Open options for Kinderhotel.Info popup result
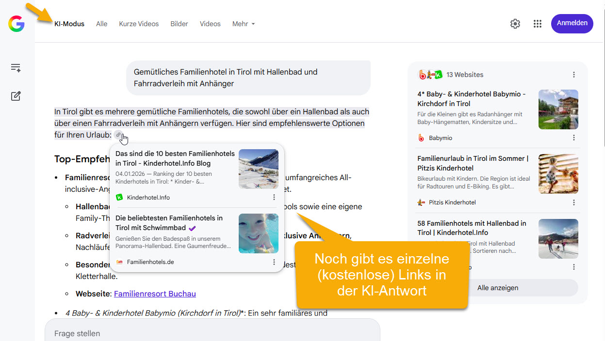Image resolution: width=605 pixels, height=341 pixels. tap(274, 197)
